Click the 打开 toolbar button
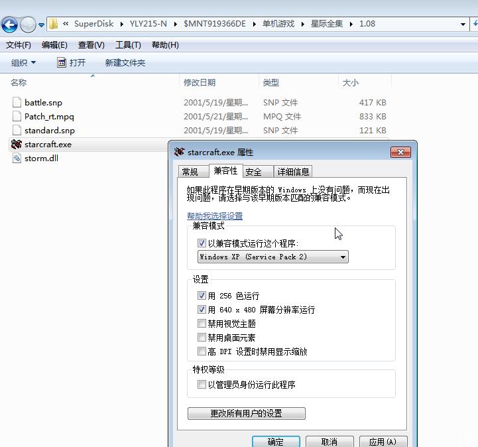 pos(72,63)
